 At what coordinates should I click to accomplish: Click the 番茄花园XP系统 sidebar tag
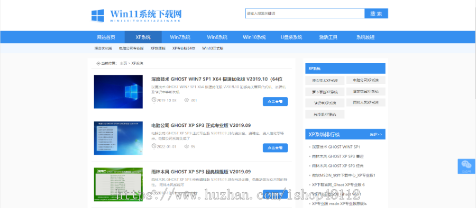coord(366,92)
